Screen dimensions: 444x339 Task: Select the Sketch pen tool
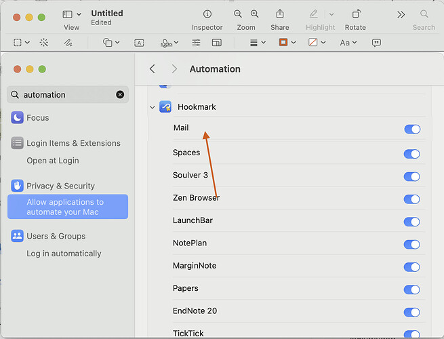click(68, 43)
